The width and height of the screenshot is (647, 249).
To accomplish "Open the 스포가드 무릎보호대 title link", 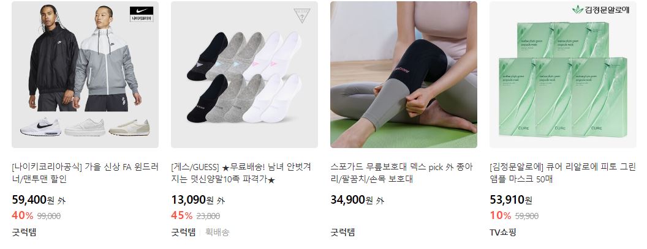I will (401, 173).
